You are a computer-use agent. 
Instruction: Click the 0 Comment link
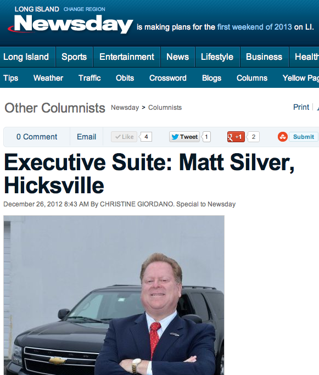37,137
